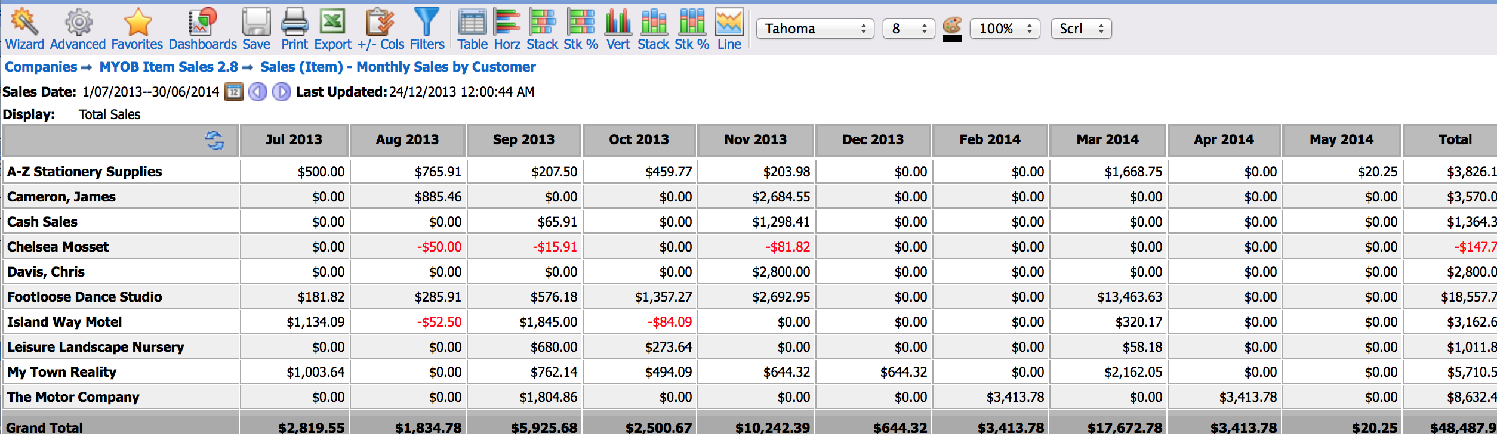Open the +/- Cols chooser
Viewport: 1497px width, 434px height.
coord(380,29)
